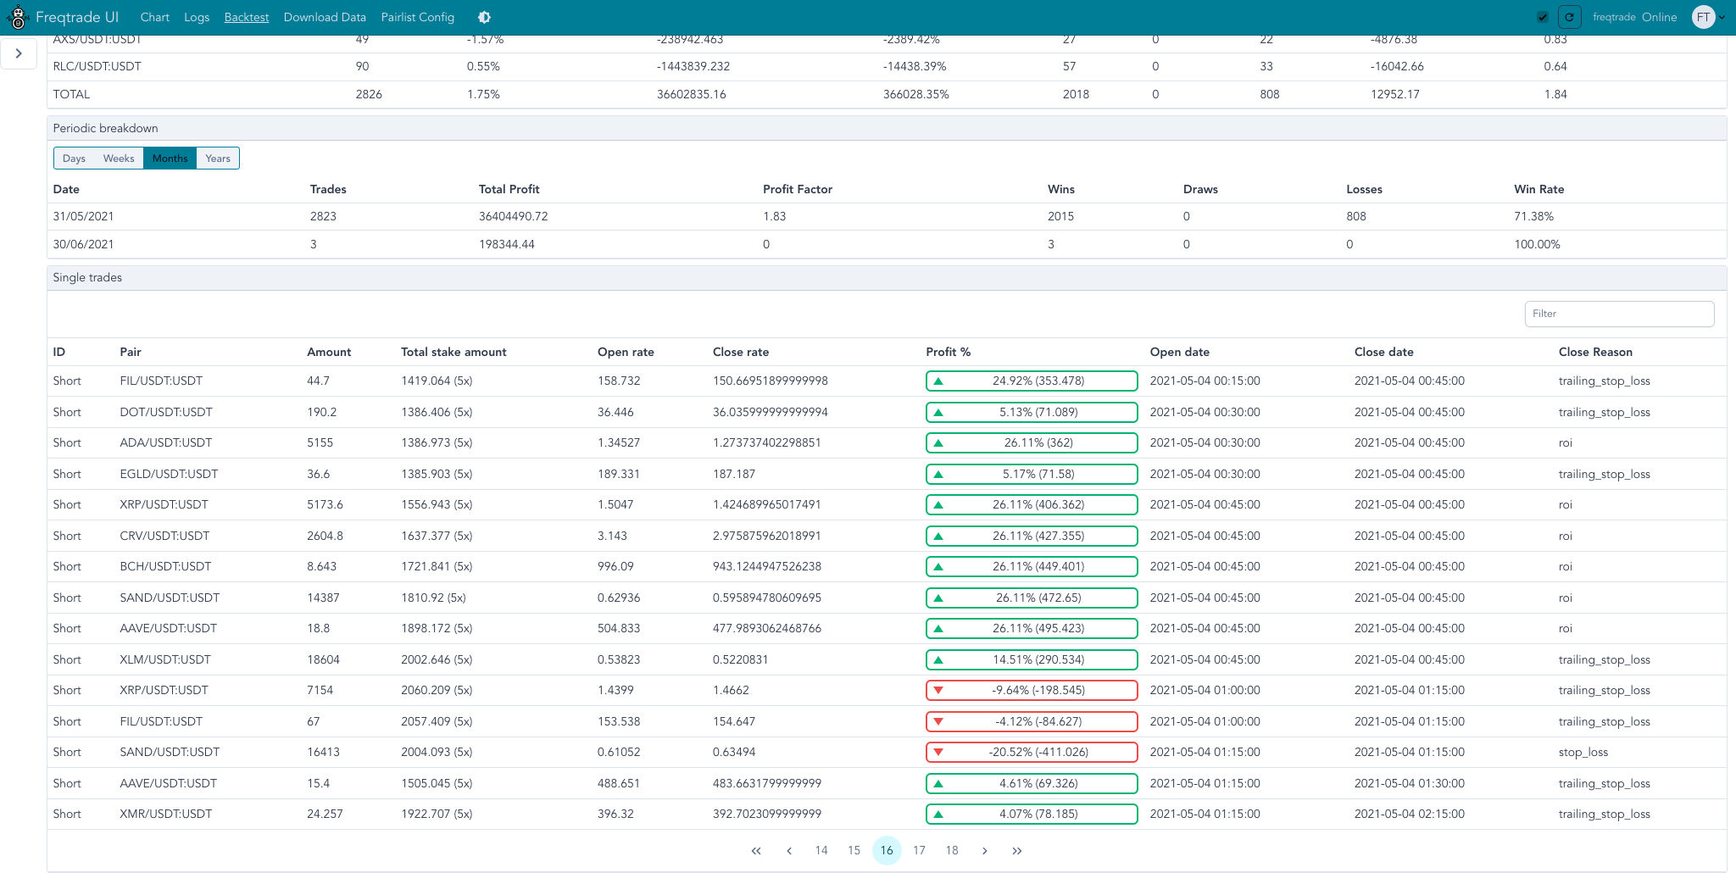Expand the left sidebar panel
This screenshot has width=1736, height=873.
19,53
